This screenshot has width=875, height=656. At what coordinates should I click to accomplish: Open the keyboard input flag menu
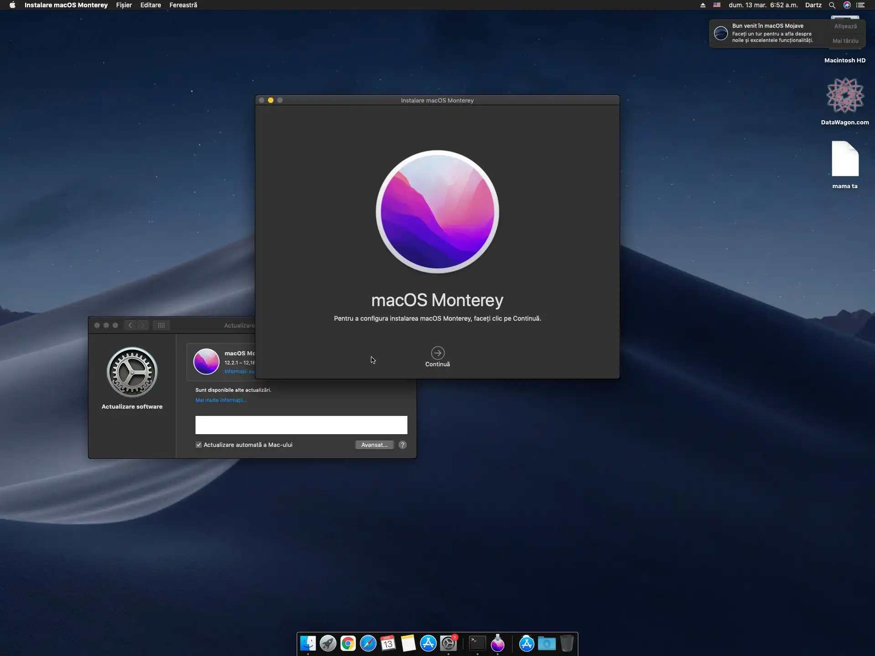(717, 5)
